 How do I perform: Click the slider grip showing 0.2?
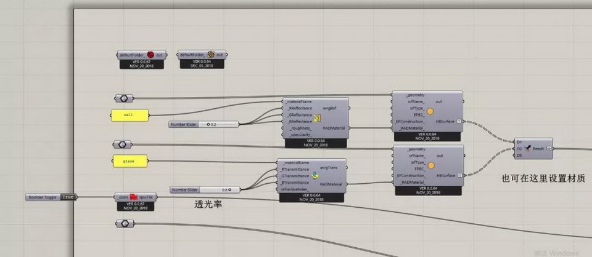[x=209, y=124]
